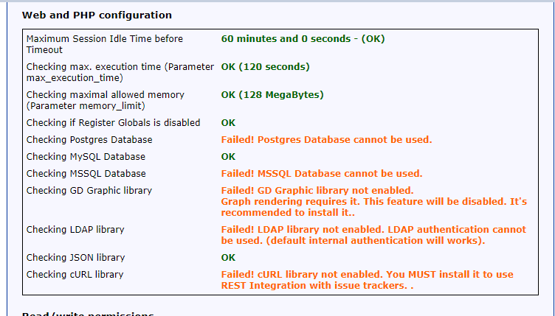555x316 pixels.
Task: Click 'Checking JSON library' label
Action: tap(76, 257)
